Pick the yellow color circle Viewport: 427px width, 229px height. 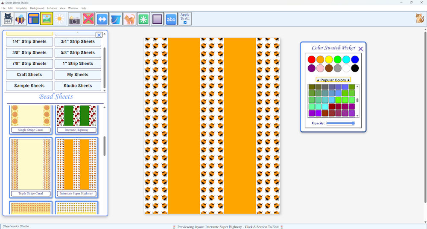(x=329, y=59)
